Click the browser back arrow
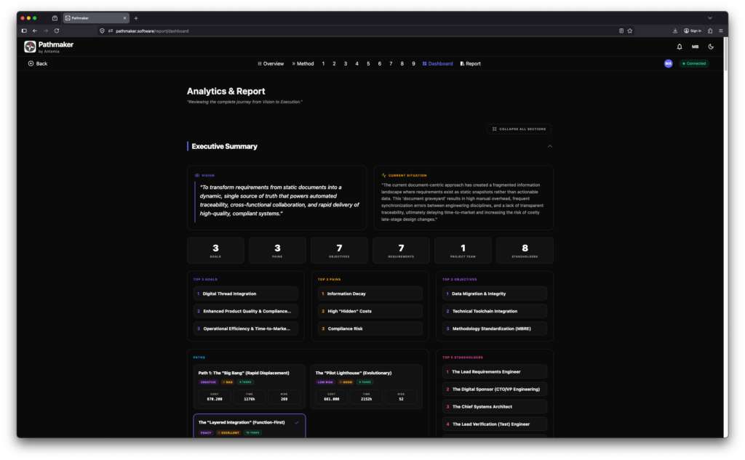The height and width of the screenshot is (460, 745). [x=35, y=31]
